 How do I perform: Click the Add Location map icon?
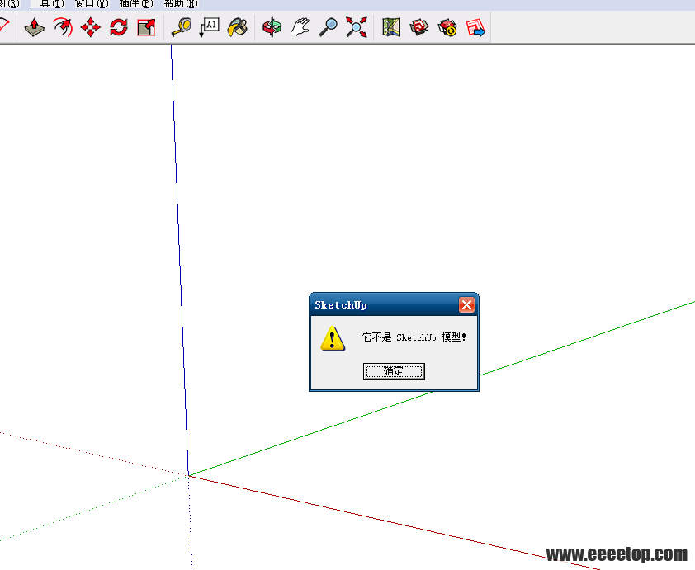pos(391,27)
